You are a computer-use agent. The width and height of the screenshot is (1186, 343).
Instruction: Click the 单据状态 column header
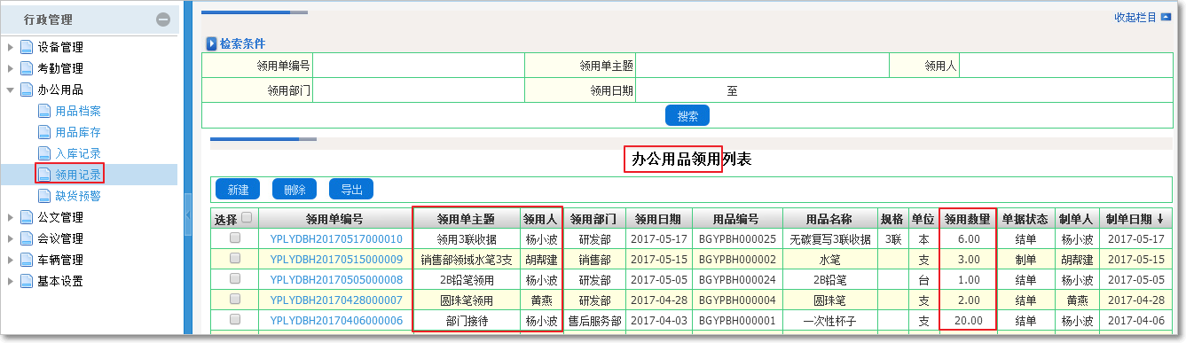(x=1025, y=219)
